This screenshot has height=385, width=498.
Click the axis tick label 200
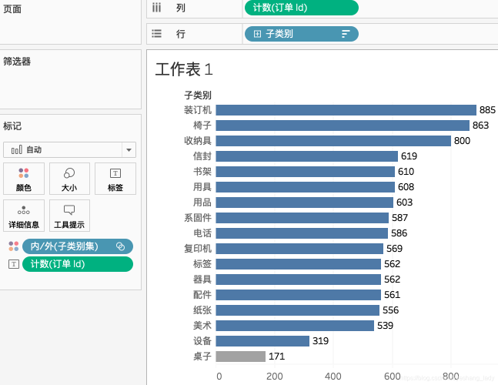point(275,377)
